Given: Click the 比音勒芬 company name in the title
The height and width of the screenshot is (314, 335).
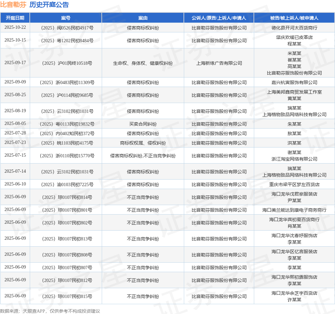Looking at the screenshot, I should point(13,5).
